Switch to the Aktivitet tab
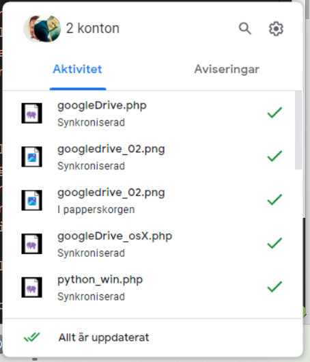 (x=78, y=69)
